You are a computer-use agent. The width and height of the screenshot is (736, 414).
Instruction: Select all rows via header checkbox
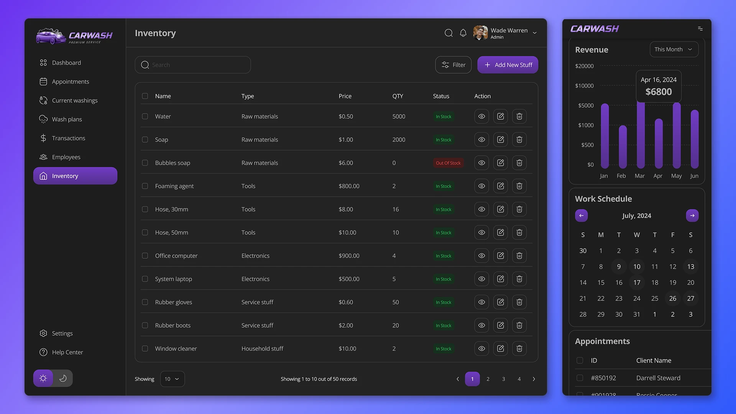[145, 96]
